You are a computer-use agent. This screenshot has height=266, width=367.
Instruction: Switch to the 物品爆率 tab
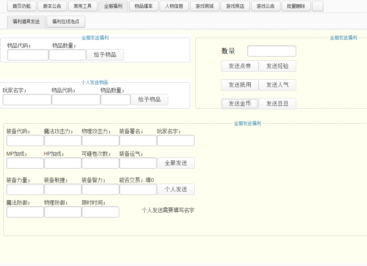click(143, 6)
